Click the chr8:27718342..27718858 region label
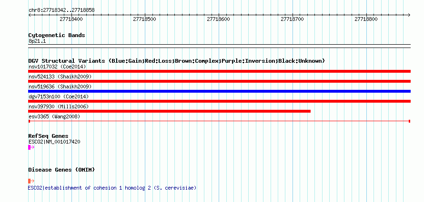 [x=61, y=10]
